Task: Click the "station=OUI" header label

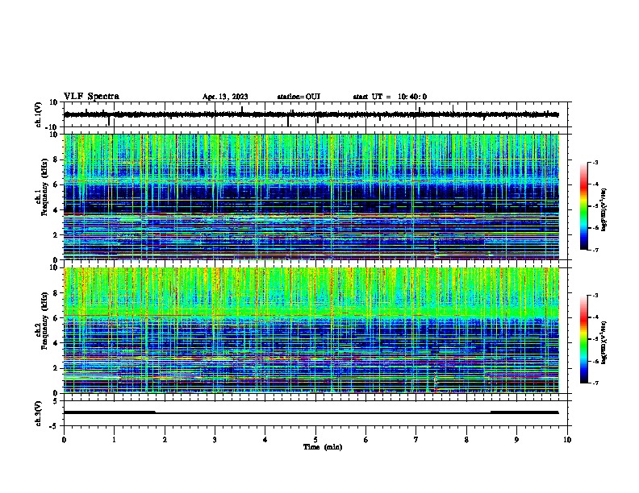Action: click(x=299, y=97)
